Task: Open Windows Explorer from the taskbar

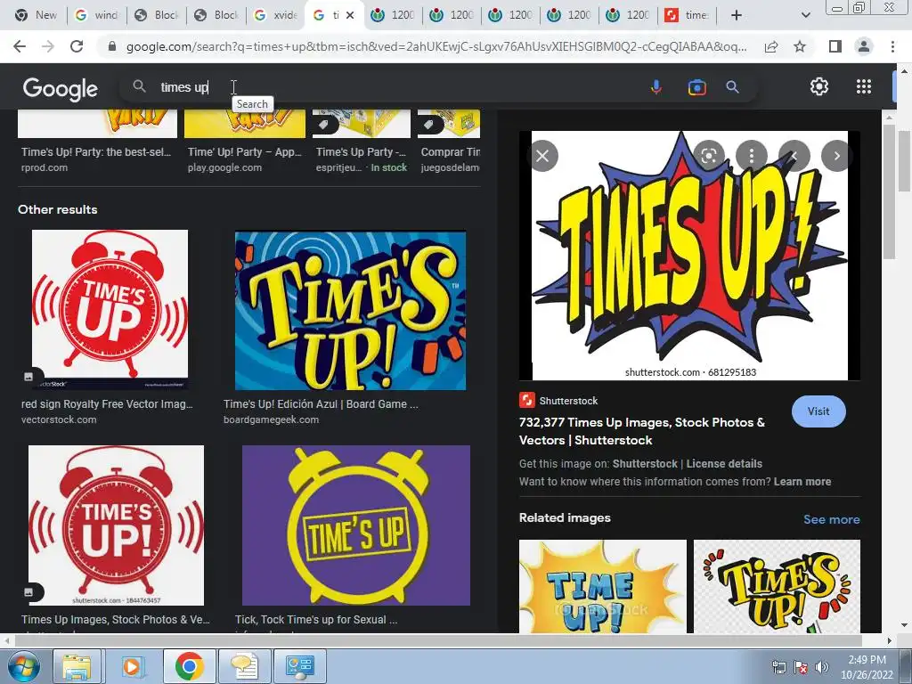Action: pyautogui.click(x=77, y=666)
